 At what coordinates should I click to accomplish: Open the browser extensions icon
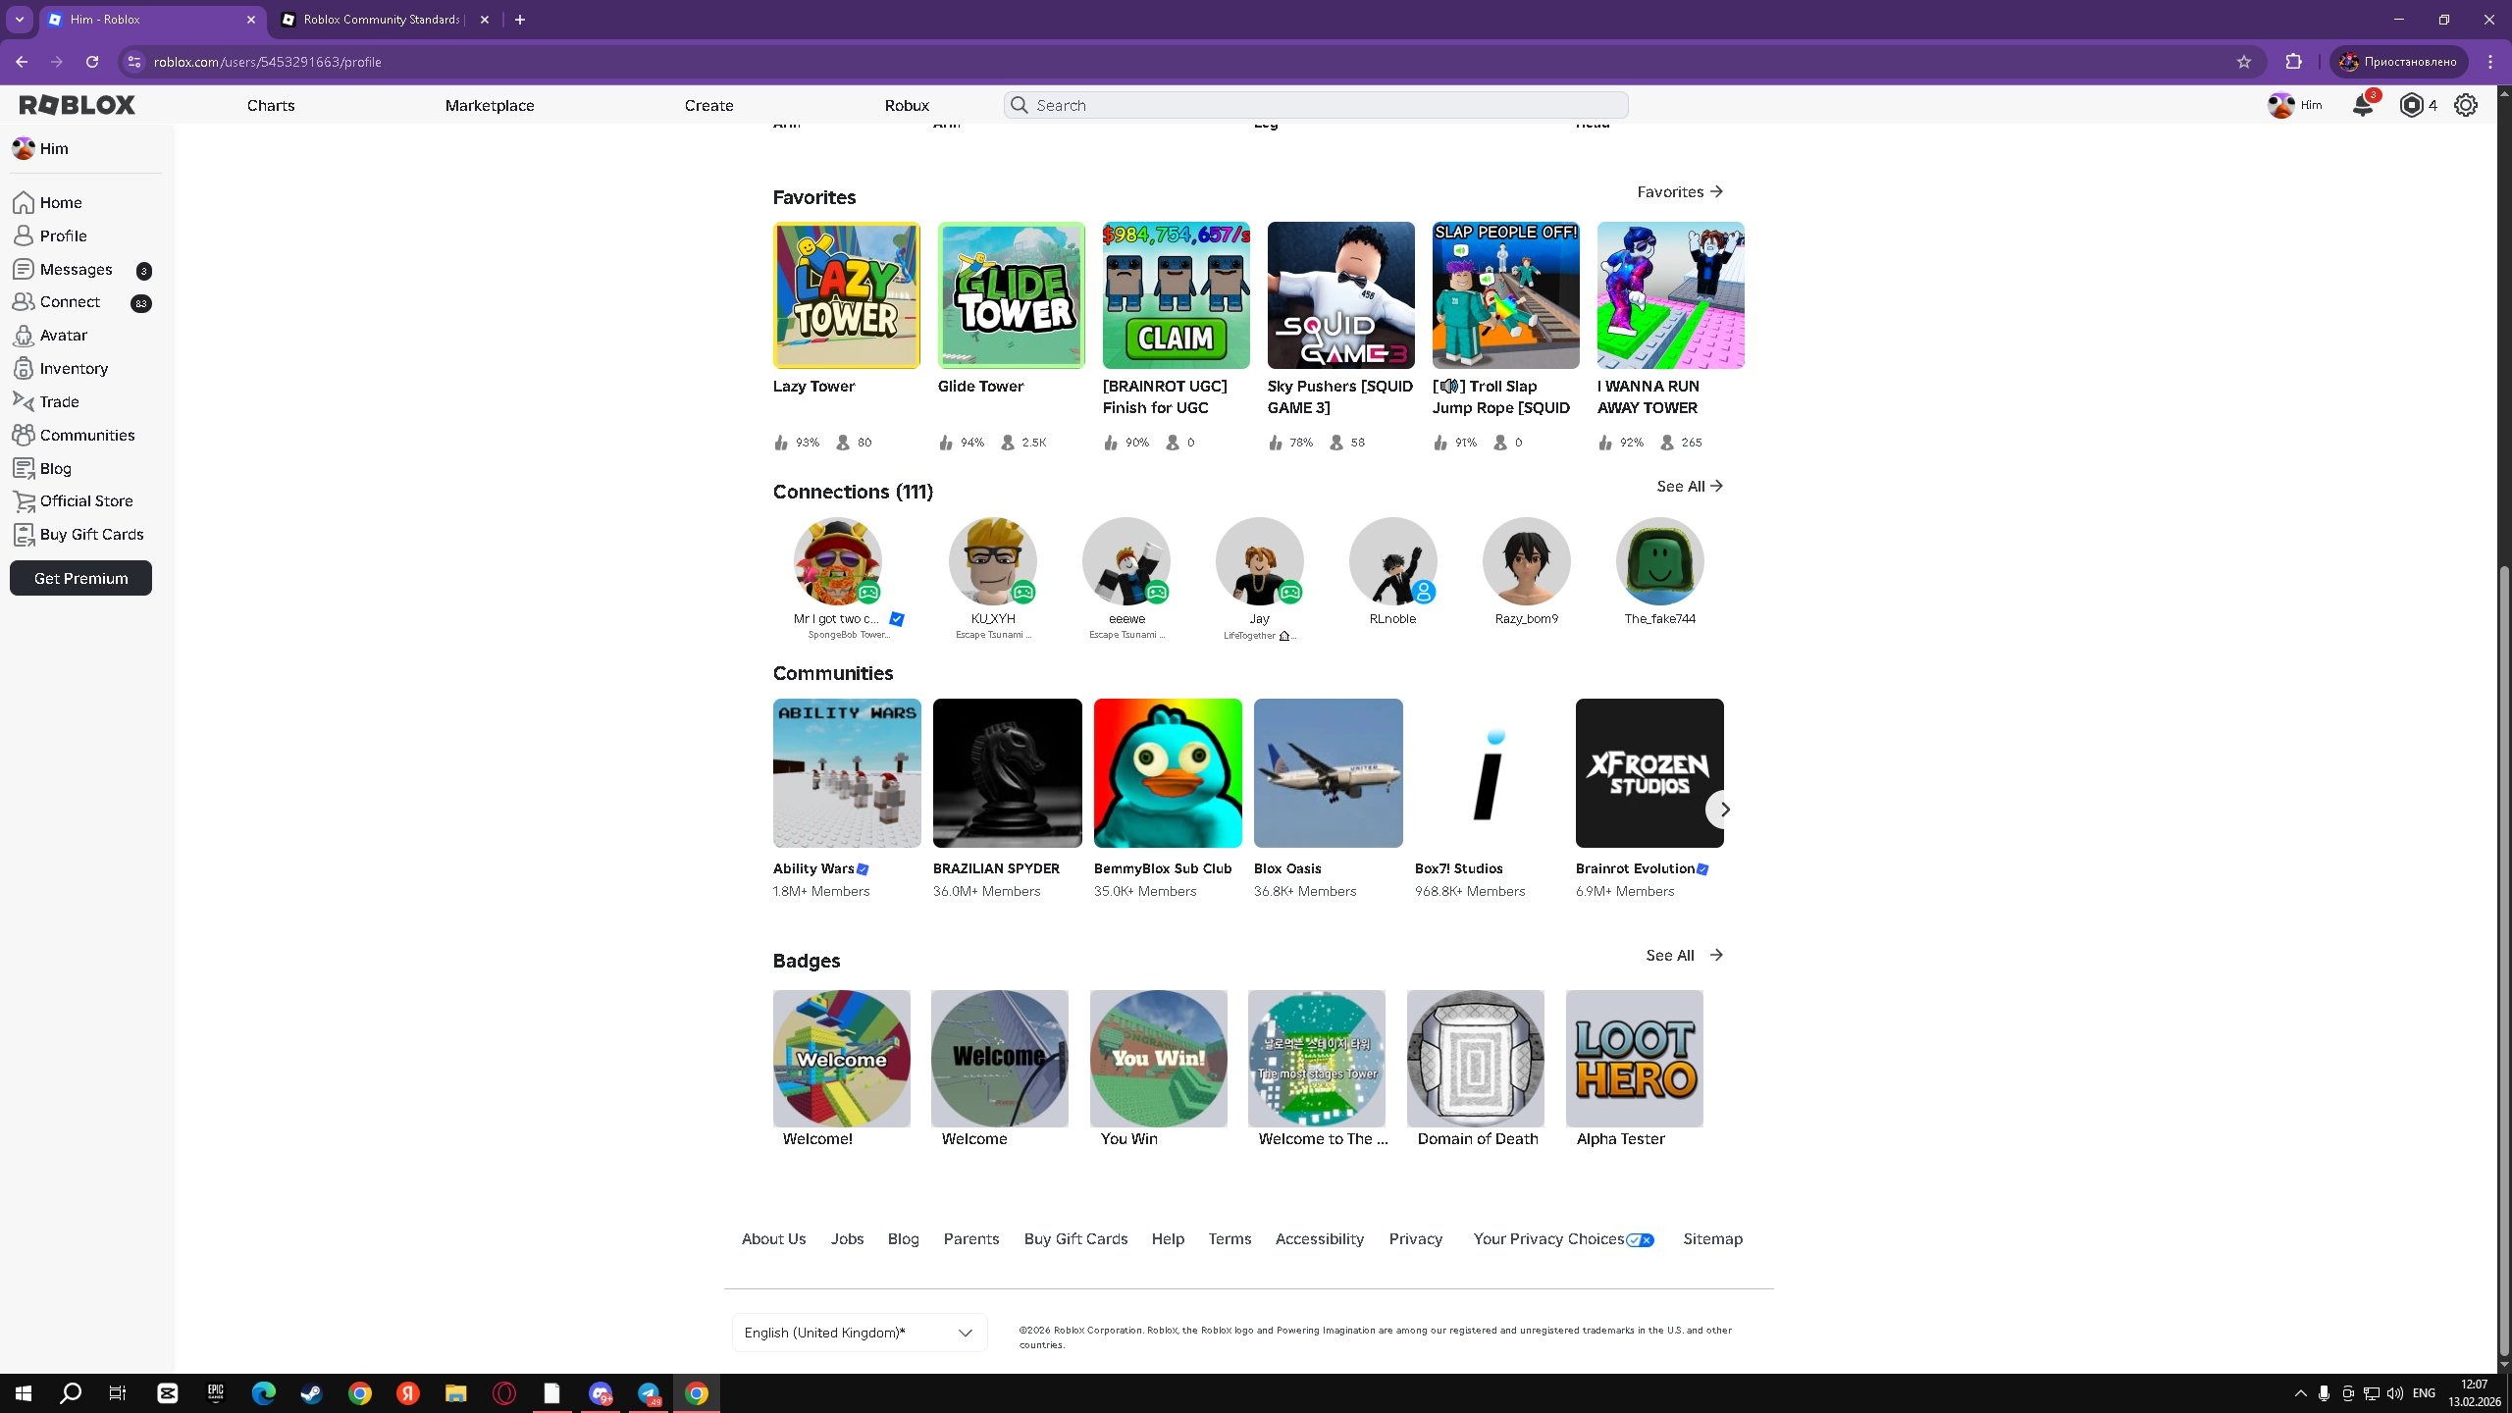coord(2293,62)
